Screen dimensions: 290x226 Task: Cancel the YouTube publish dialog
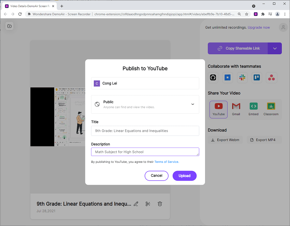[157, 176]
